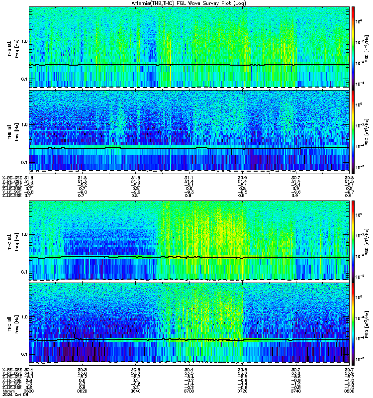Click the THC Y_RE_GSE row label
The width and height of the screenshot is (373, 398).
tap(12, 373)
